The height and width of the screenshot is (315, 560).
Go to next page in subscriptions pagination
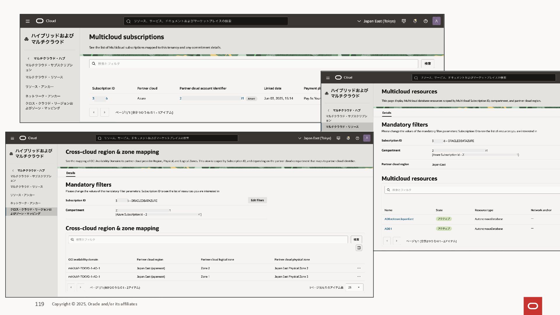105,112
